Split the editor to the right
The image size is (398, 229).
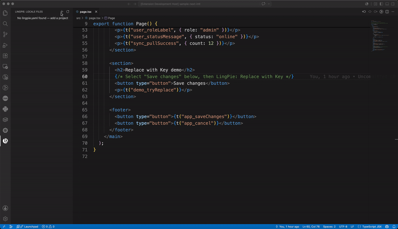point(387,12)
